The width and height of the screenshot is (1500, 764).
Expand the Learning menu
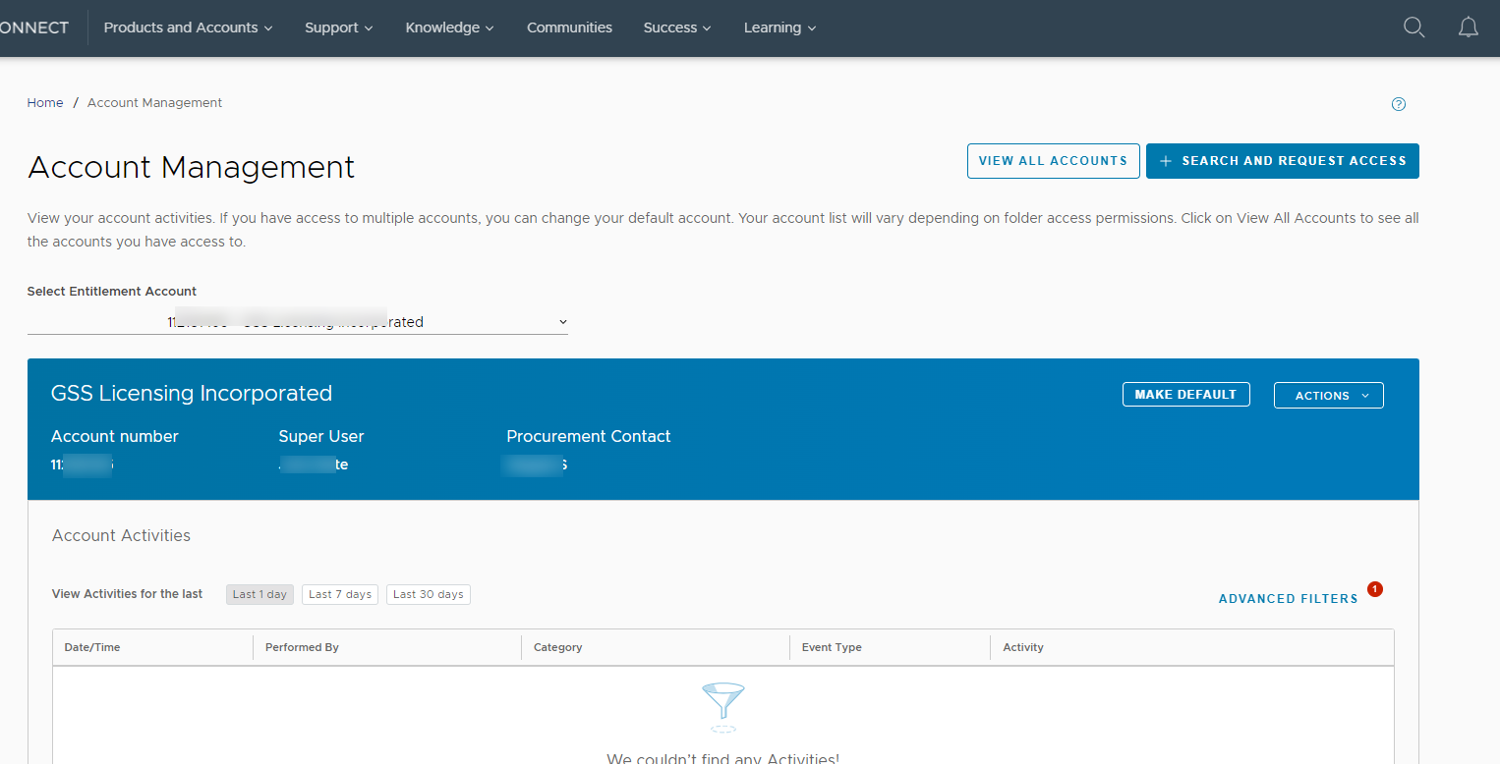click(x=780, y=27)
